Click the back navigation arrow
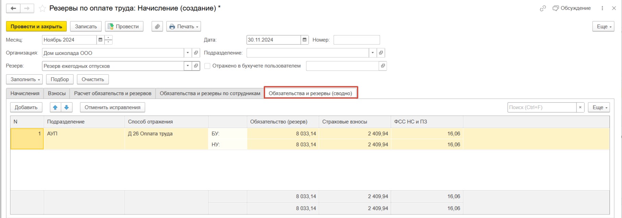Viewport: 622px width, 218px height. [13, 8]
